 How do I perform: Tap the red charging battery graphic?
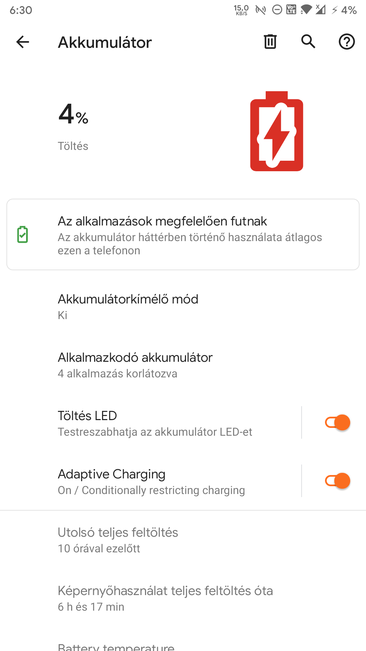pos(277,131)
